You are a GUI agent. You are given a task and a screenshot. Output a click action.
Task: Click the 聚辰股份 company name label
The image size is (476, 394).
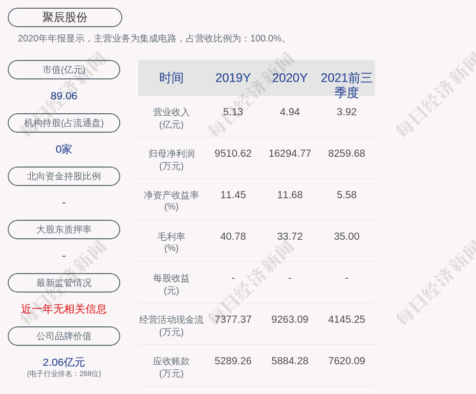tap(64, 17)
